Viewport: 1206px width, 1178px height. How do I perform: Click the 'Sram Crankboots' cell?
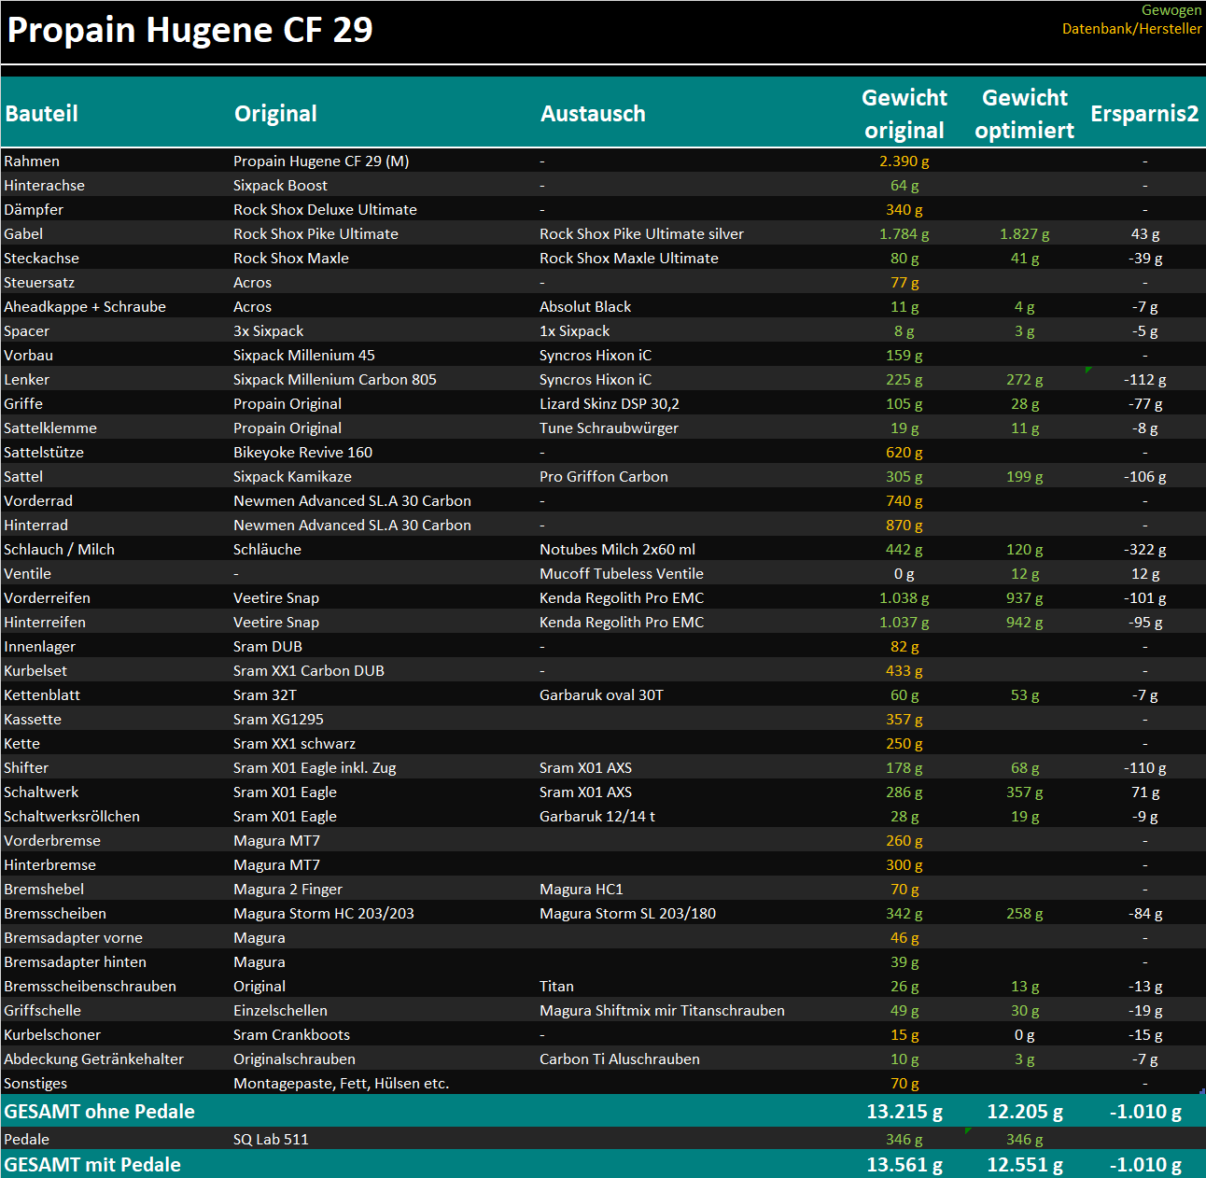pos(291,1035)
